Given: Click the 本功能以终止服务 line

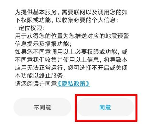Looking at the screenshot, I should point(40,75).
